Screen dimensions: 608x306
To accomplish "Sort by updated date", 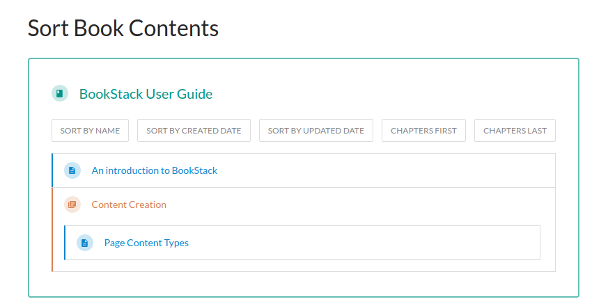I will pos(316,131).
